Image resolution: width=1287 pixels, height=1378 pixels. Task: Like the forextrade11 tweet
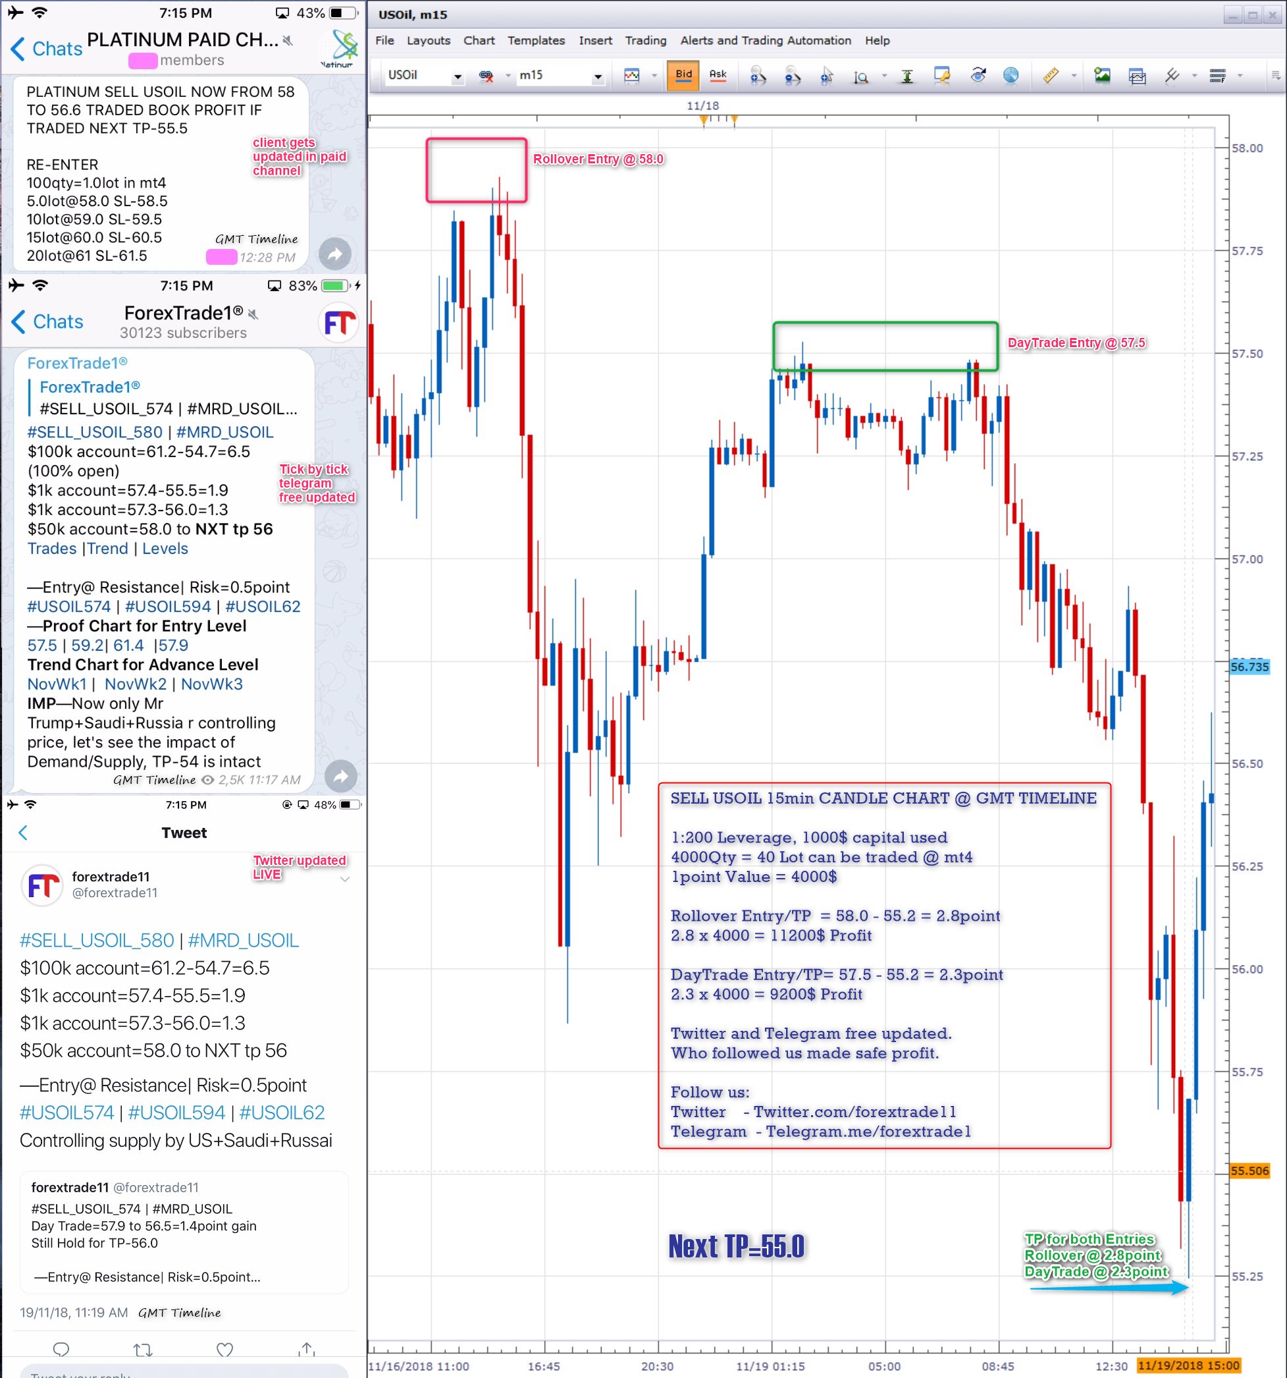(224, 1349)
